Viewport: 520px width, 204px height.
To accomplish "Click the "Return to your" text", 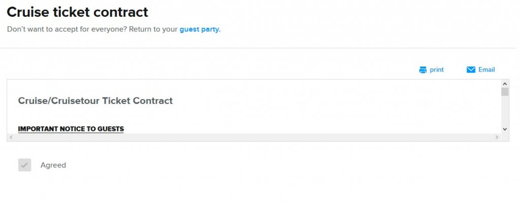I will (153, 29).
